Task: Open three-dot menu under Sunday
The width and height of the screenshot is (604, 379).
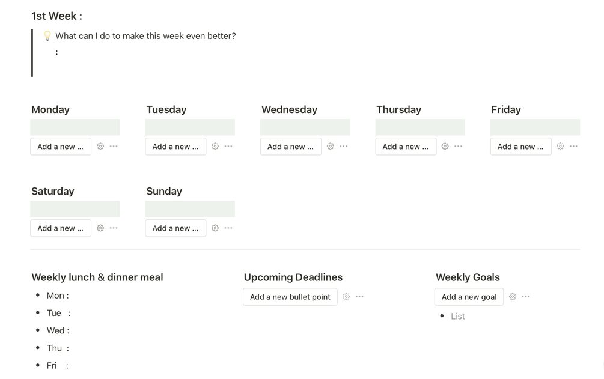Action: [x=228, y=228]
